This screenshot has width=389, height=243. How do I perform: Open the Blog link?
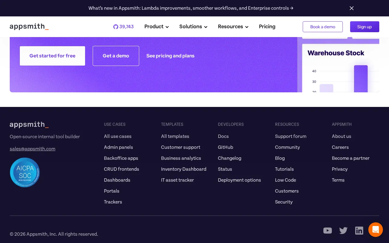tap(280, 158)
